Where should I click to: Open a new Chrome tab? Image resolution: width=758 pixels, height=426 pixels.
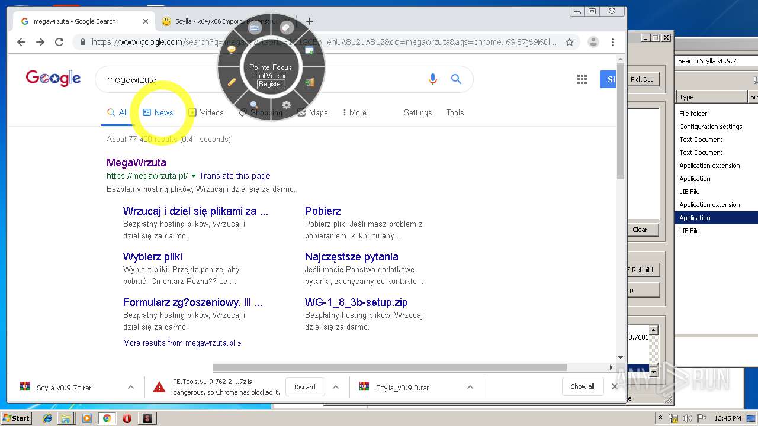[x=310, y=21]
